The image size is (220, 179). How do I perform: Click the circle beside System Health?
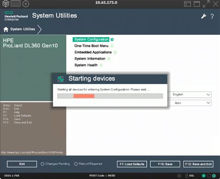coord(101,65)
